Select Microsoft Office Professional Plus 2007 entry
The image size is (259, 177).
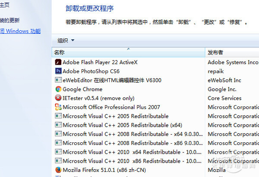coord(111,107)
